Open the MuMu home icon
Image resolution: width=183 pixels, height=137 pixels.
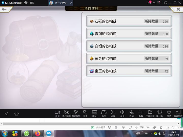click(26, 3)
